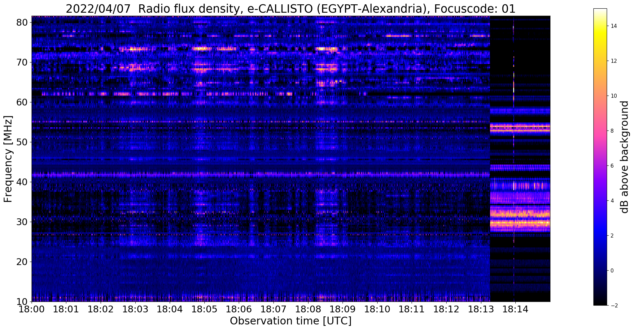Click the colorbar tick label 2
Screen dimensions: 634x330
pyautogui.click(x=611, y=236)
